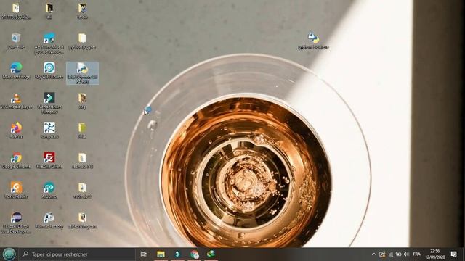The image size is (465, 261).
Task: Select the Python installer exe file icon
Action: click(x=313, y=41)
